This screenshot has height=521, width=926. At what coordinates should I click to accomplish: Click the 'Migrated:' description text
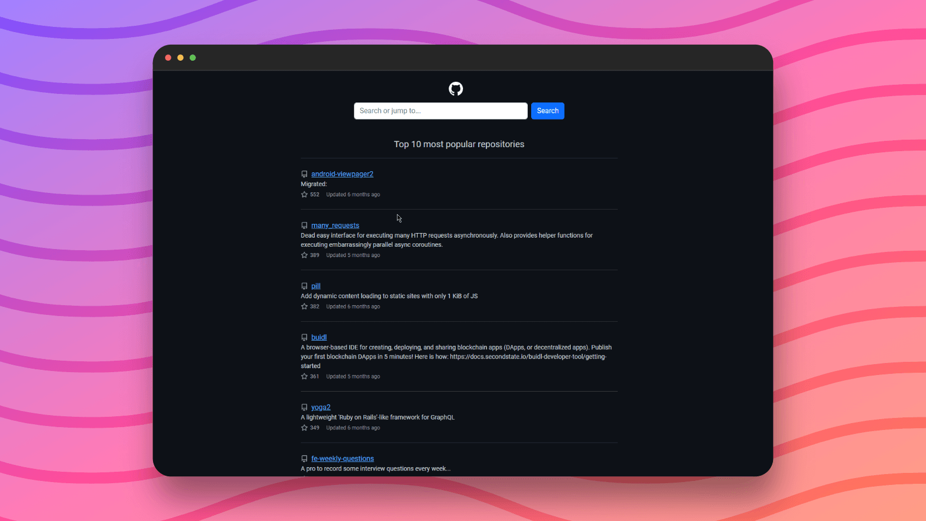click(x=314, y=184)
